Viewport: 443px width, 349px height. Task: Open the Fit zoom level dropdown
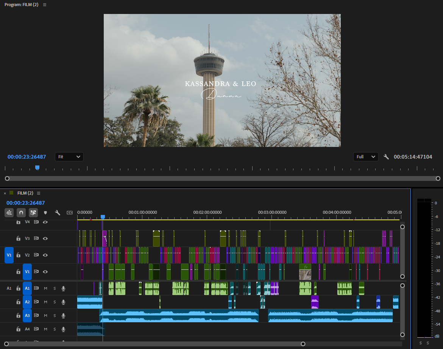[69, 157]
